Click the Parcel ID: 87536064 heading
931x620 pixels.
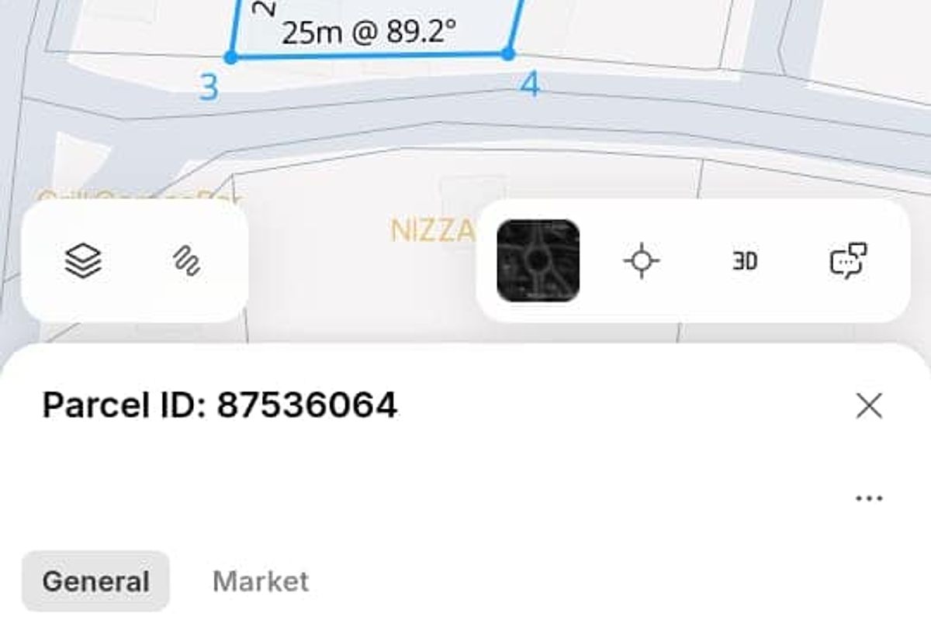pyautogui.click(x=220, y=405)
